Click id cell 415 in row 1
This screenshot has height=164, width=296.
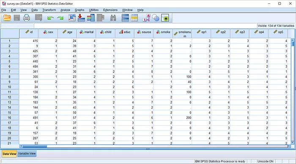(29, 41)
